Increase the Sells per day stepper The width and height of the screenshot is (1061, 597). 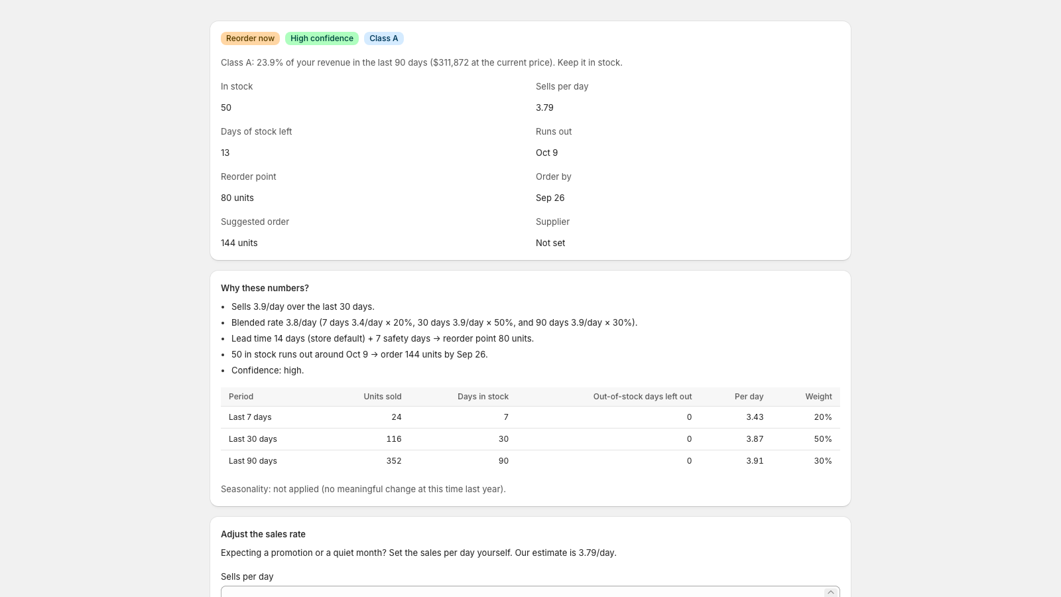830,592
